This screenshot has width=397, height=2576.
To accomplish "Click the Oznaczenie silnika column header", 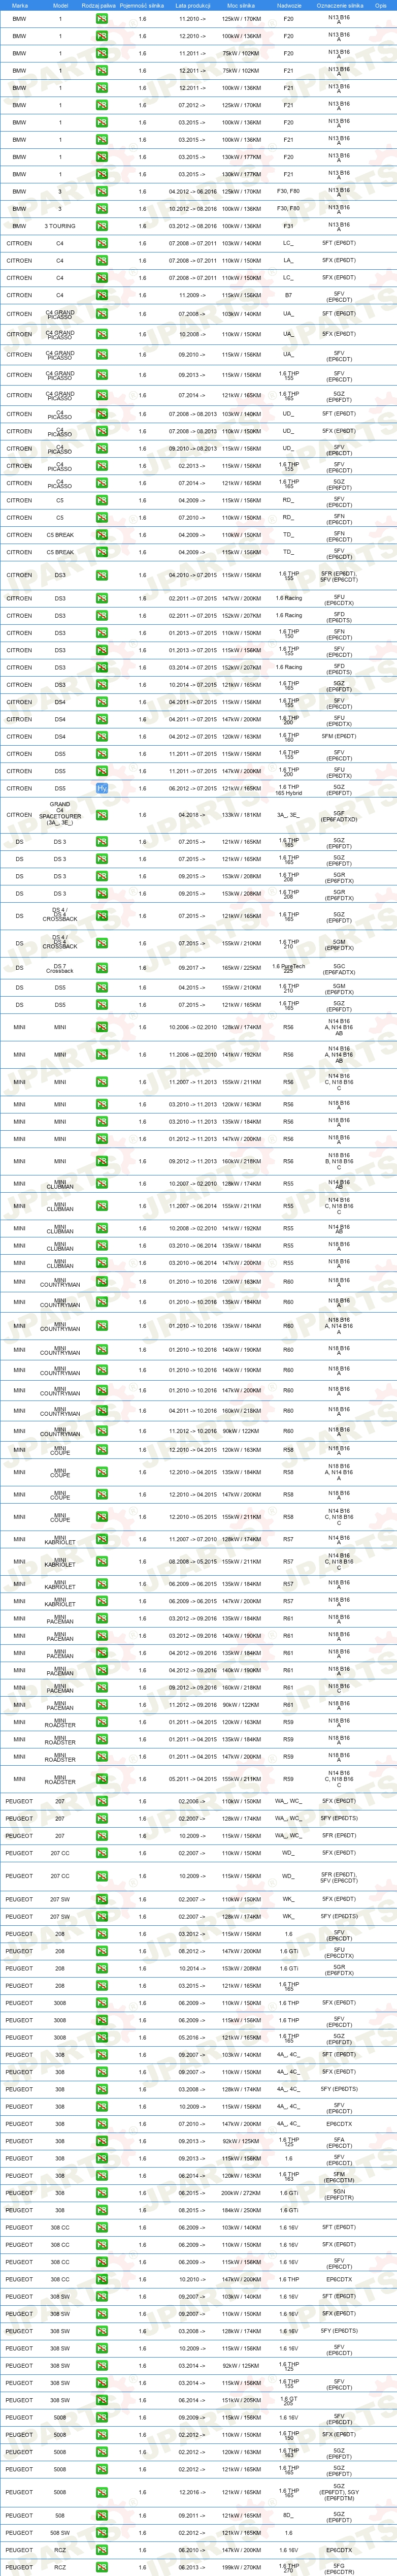I will point(340,5).
